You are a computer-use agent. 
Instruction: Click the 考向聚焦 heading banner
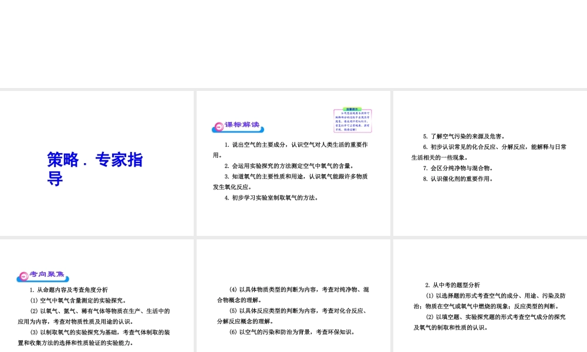[x=43, y=276]
